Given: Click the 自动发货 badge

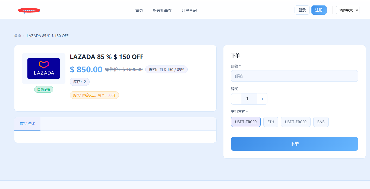Looking at the screenshot, I should [x=43, y=89].
